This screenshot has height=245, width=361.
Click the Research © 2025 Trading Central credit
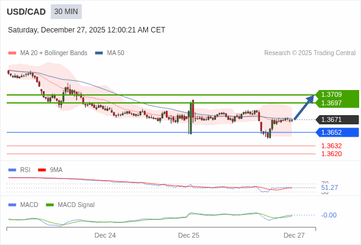click(310, 53)
